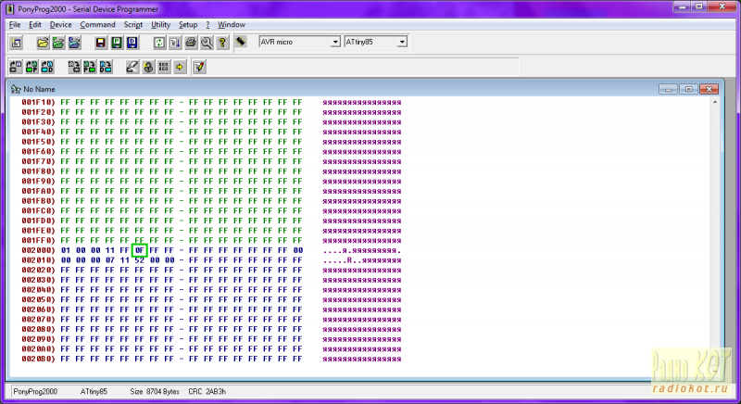Click the yellow question mark Help icon

coord(222,43)
